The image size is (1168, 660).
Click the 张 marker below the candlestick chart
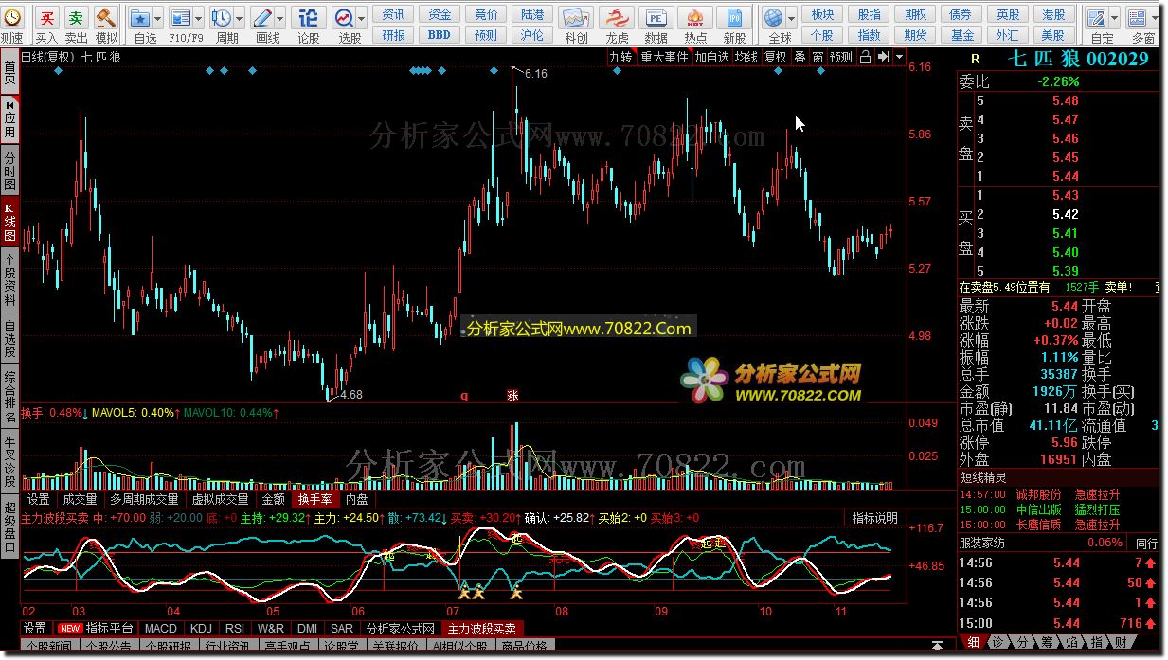[x=512, y=396]
